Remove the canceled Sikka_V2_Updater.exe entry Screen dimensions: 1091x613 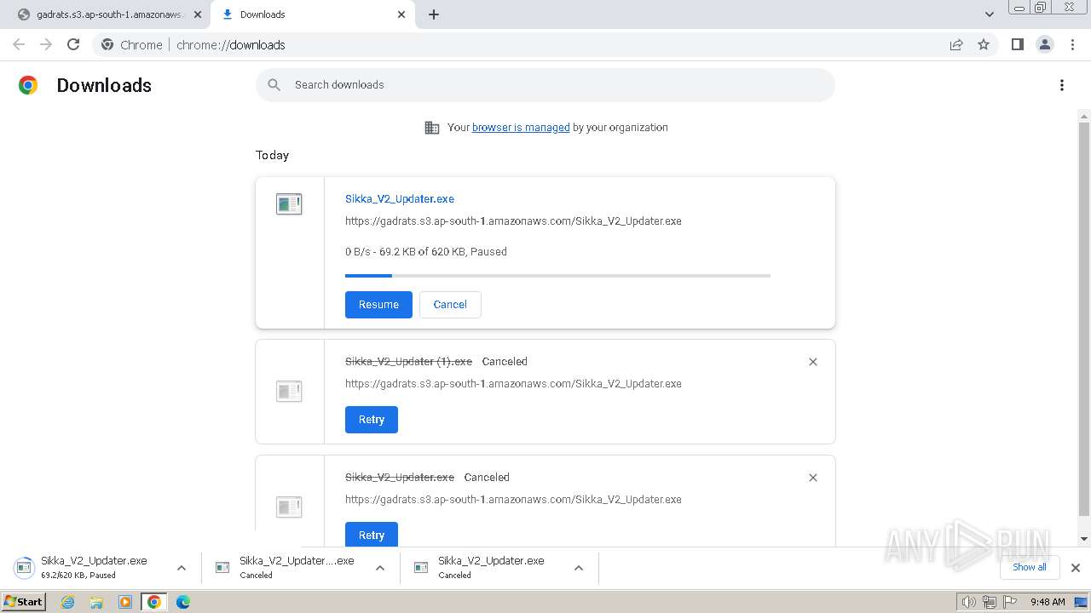(813, 478)
